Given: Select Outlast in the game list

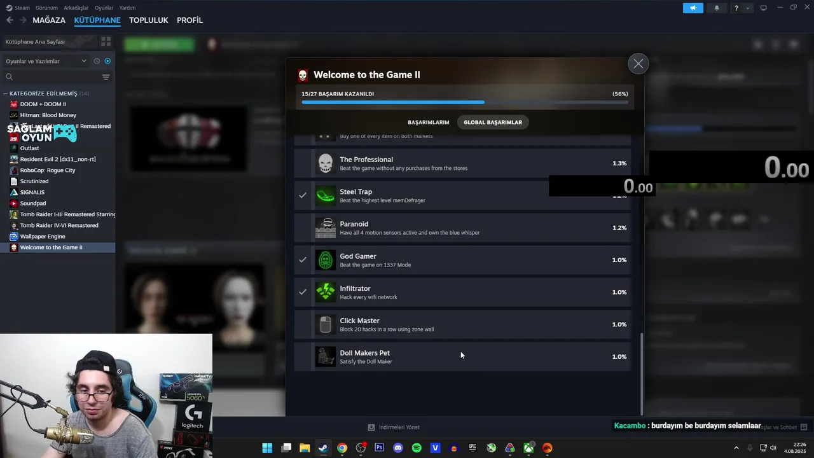Looking at the screenshot, I should tap(29, 148).
